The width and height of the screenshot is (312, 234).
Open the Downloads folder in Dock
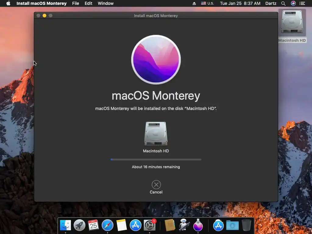[232, 225]
